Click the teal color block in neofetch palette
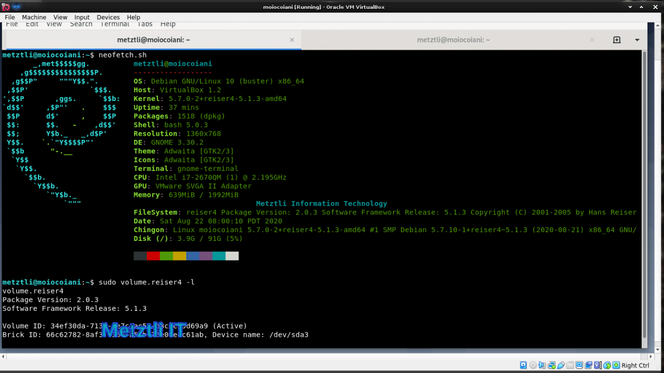 (219, 256)
